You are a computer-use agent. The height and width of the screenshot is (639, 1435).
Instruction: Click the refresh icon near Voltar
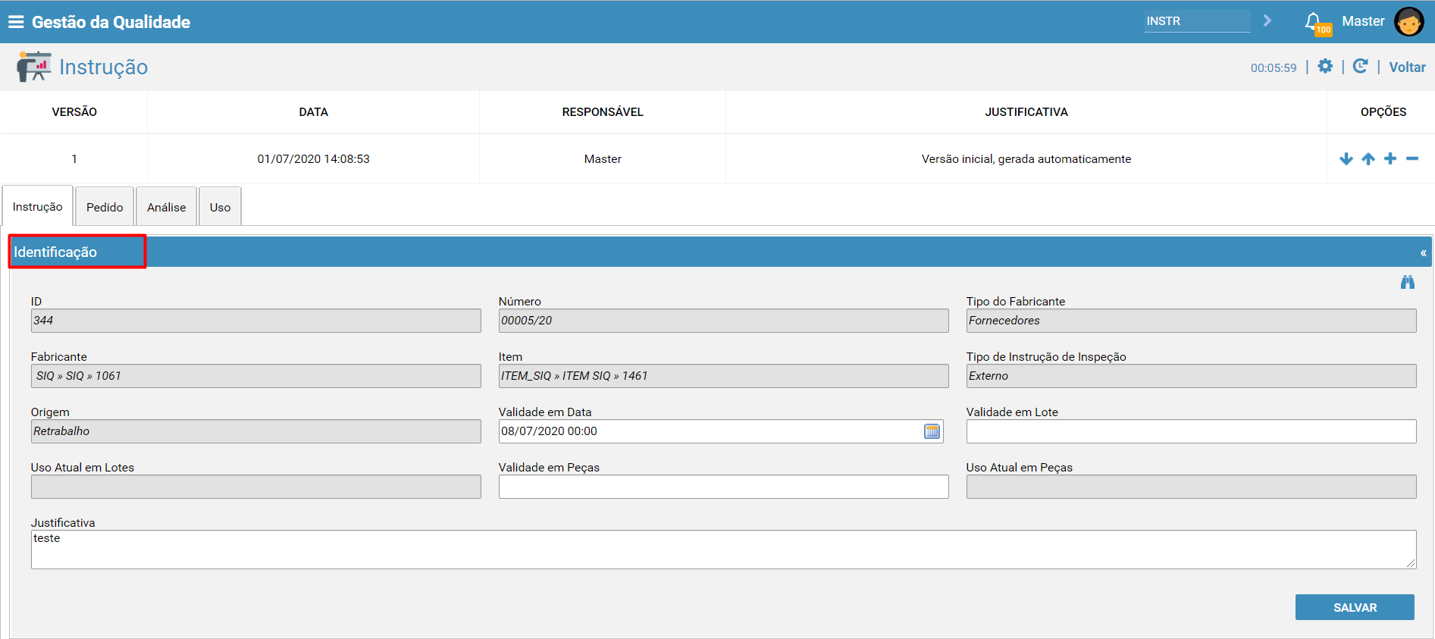(x=1361, y=66)
